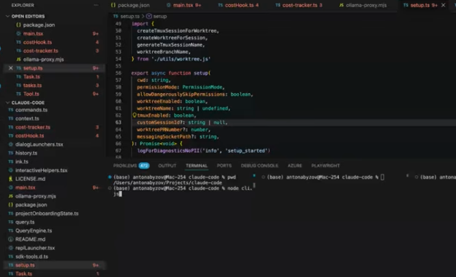Open QueryEngine.ts in the file tree
456x277 pixels.
[x=34, y=231]
